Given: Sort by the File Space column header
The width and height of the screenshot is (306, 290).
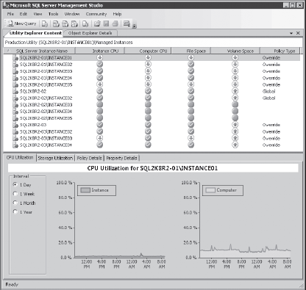Looking at the screenshot, I should click(191, 51).
